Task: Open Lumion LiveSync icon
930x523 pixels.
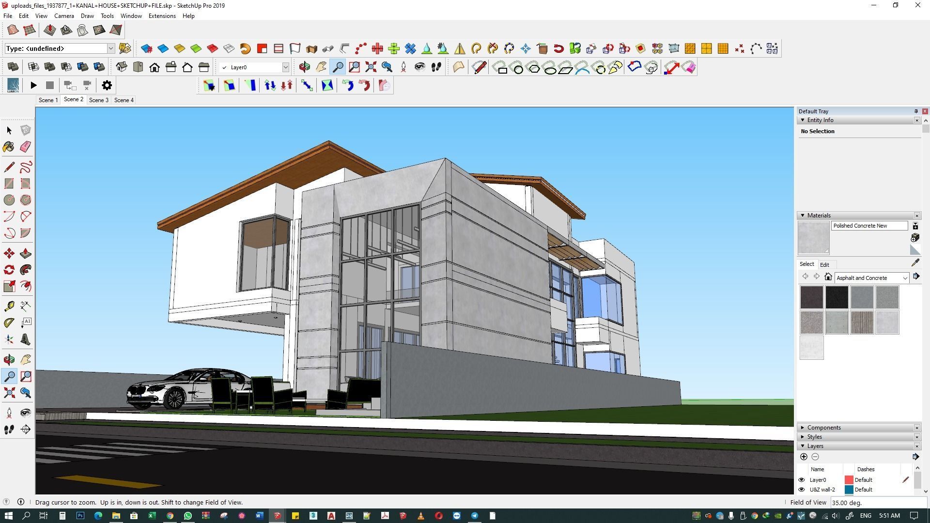Action: (x=13, y=85)
